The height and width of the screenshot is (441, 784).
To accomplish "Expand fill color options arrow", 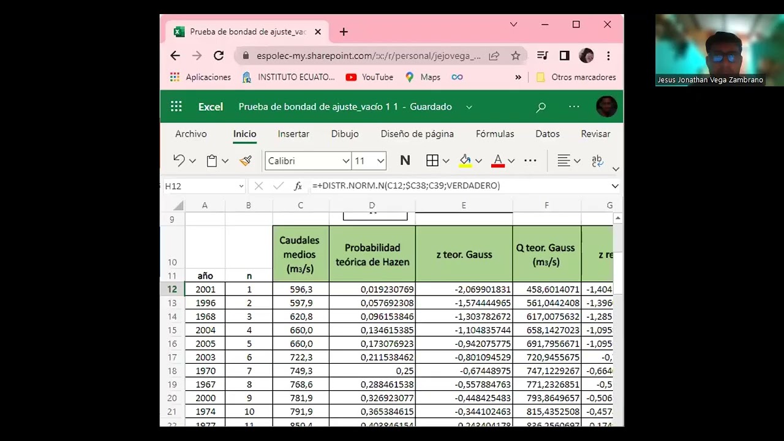I will tap(478, 161).
